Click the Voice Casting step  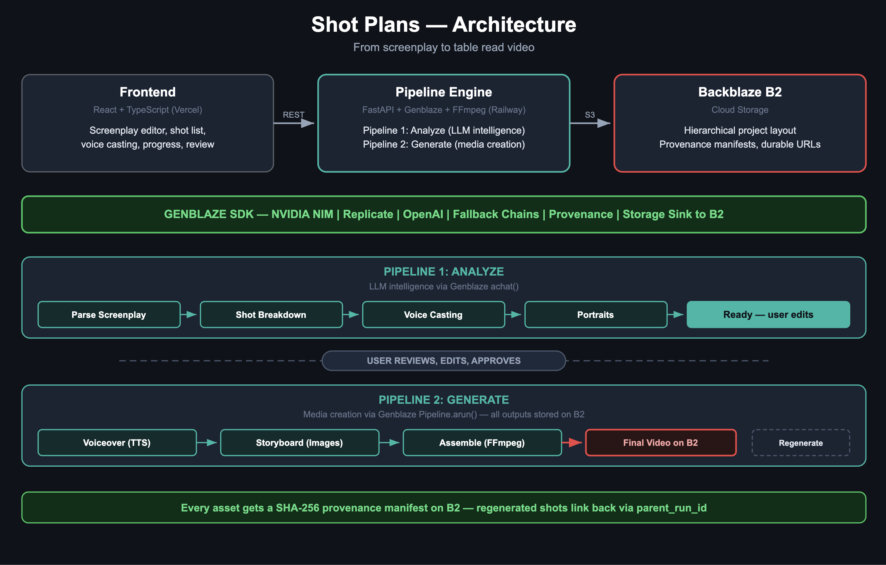click(x=433, y=315)
